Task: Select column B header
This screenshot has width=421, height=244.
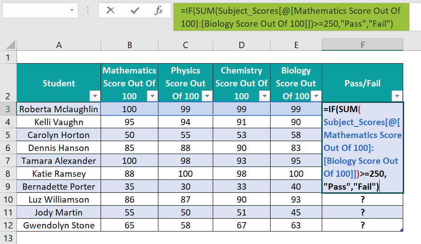Action: pos(130,45)
